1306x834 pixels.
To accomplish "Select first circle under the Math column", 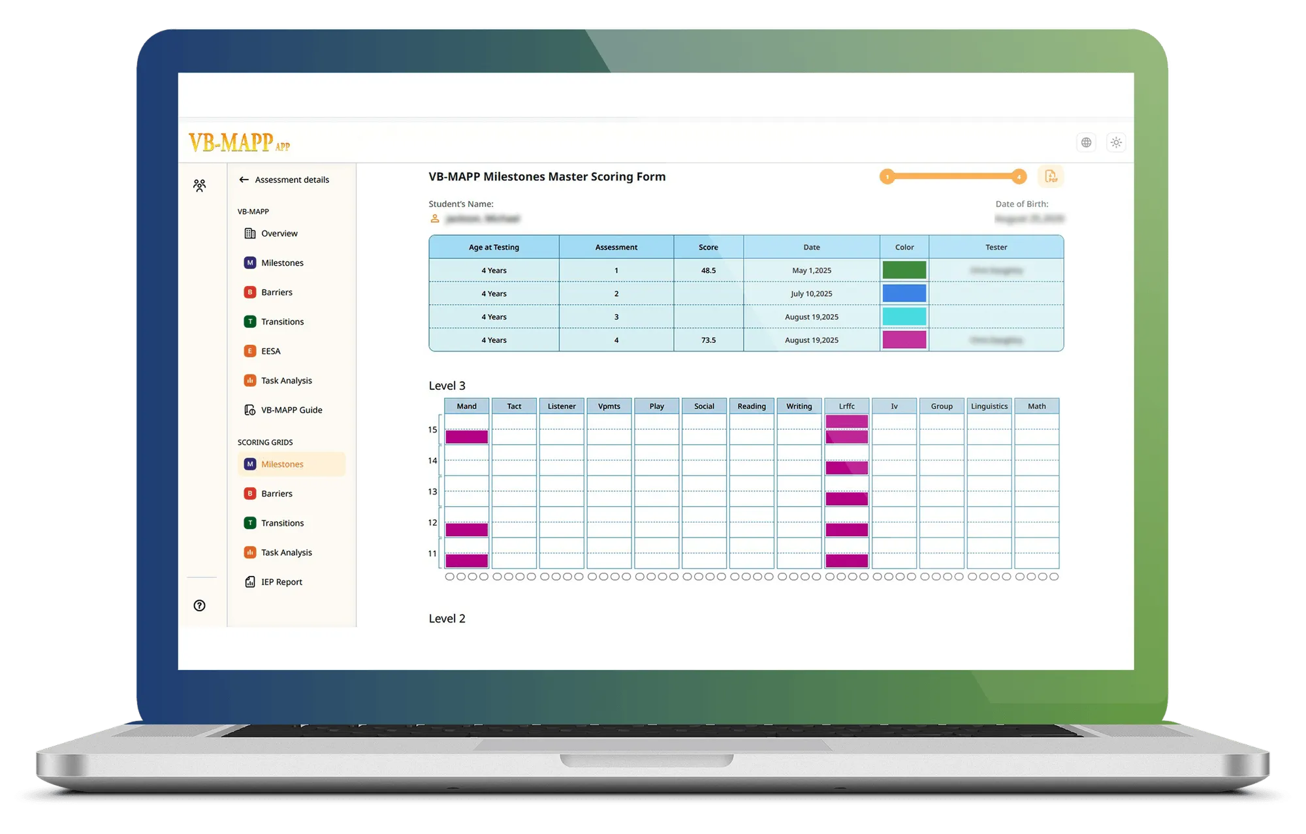I will 1019,577.
